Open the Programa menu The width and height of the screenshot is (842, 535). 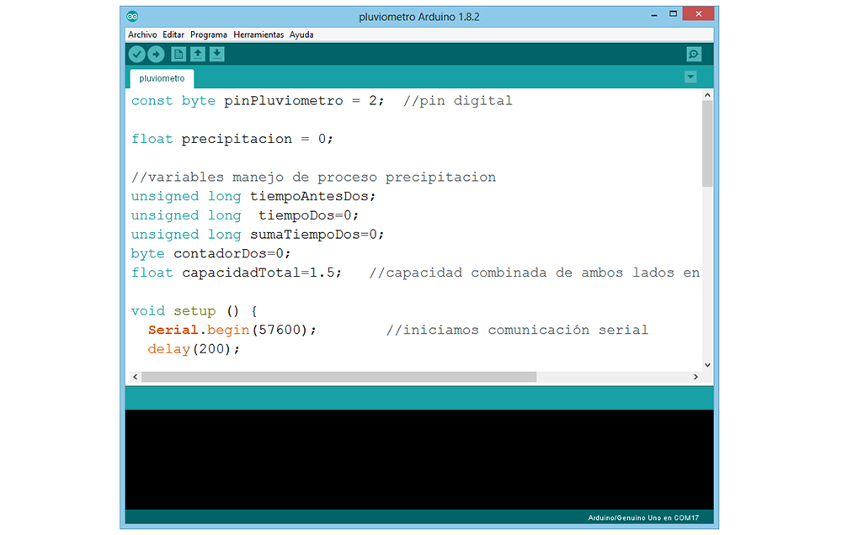coord(209,34)
